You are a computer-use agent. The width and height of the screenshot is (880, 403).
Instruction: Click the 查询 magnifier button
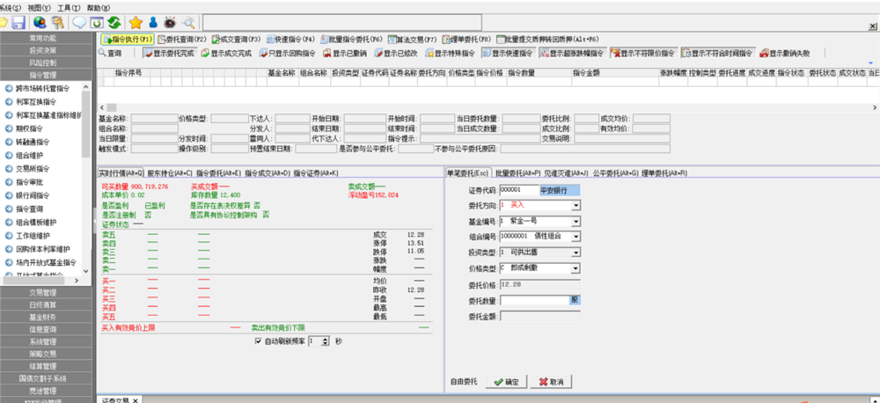[110, 54]
